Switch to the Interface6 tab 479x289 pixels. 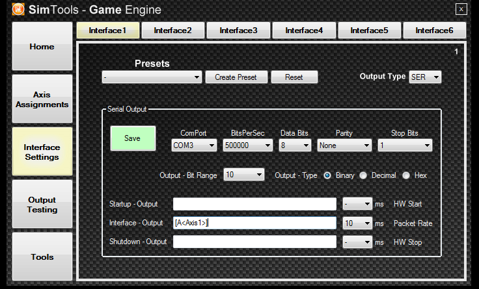click(434, 31)
